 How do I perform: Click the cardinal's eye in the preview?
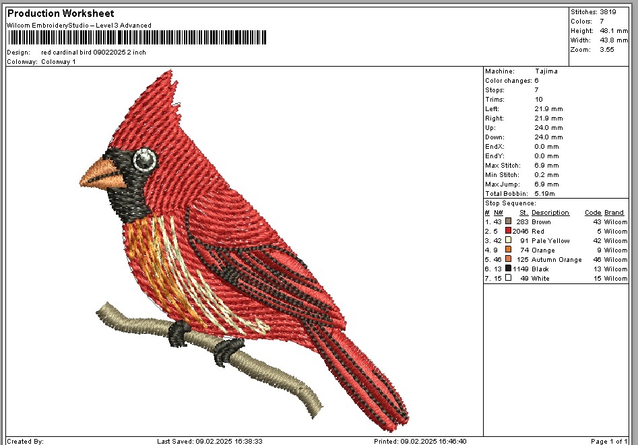pos(145,160)
